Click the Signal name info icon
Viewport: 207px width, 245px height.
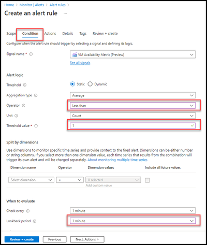coord(31,54)
